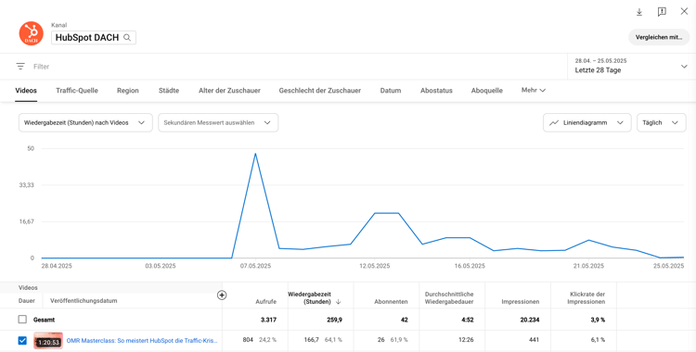Click the plus icon to add metric
This screenshot has height=352, width=696.
(x=222, y=295)
